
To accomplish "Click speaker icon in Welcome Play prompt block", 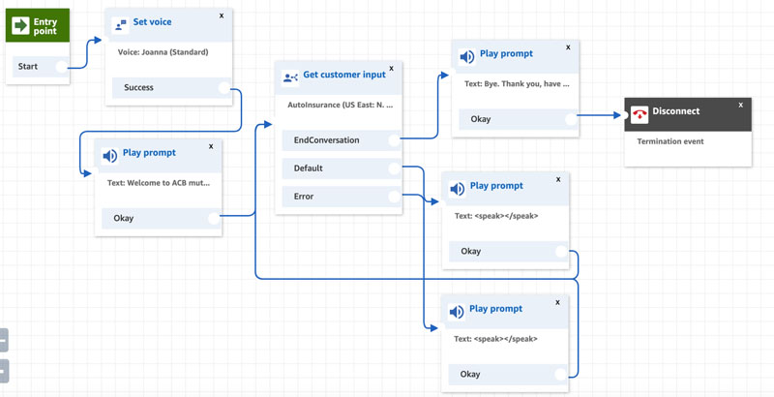I will 109,156.
